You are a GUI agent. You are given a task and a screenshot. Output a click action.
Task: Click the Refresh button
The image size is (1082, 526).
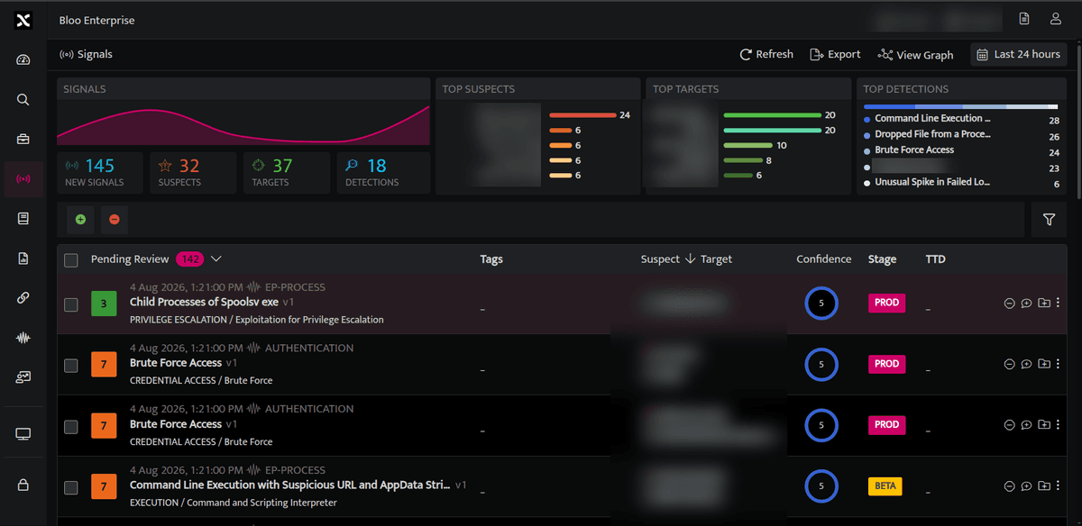tap(766, 55)
